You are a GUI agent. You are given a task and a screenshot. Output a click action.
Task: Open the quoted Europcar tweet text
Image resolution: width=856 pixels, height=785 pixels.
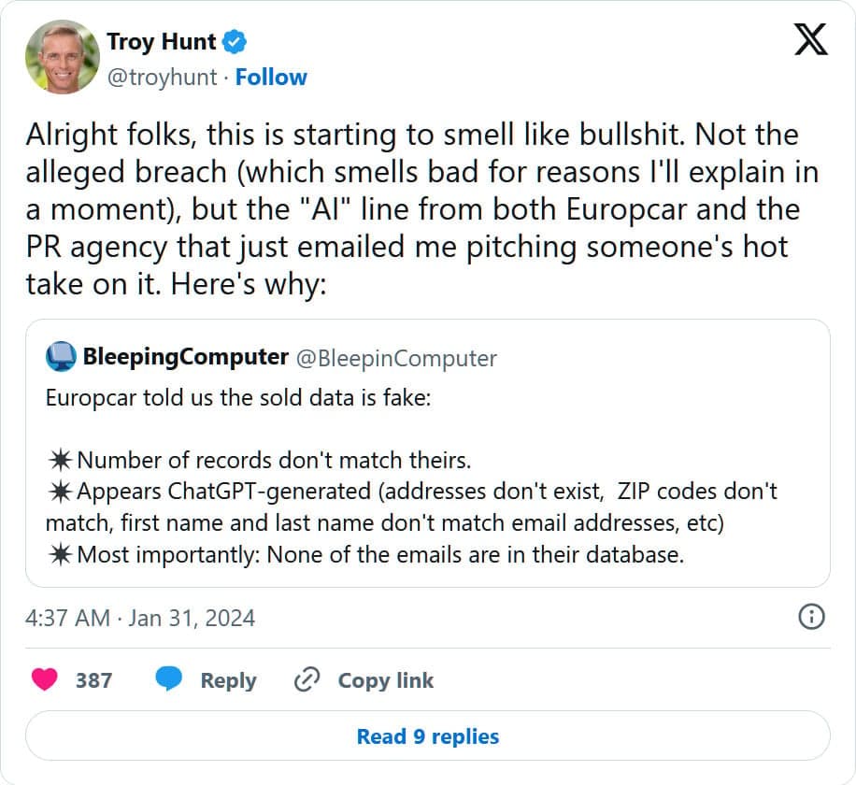click(411, 477)
